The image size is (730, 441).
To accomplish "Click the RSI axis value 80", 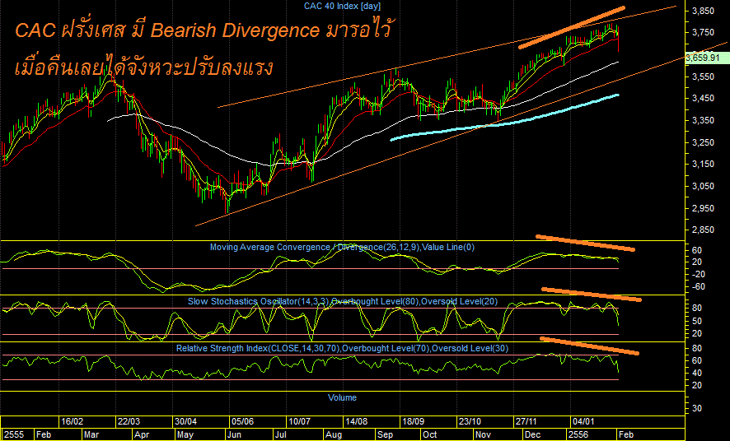I will coord(697,349).
